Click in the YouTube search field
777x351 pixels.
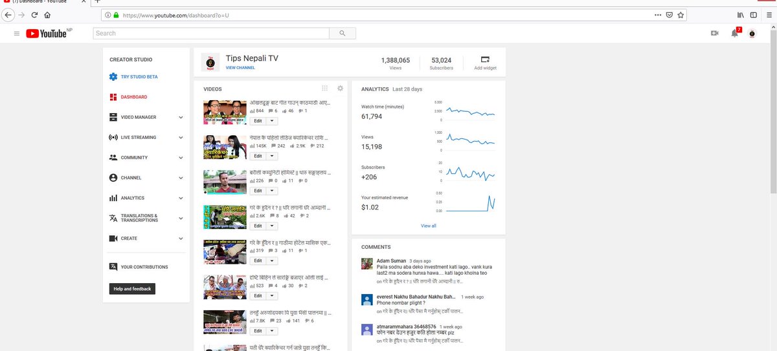coord(211,33)
